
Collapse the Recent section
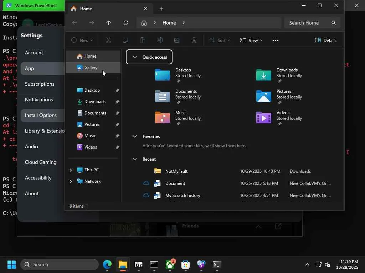(134, 159)
